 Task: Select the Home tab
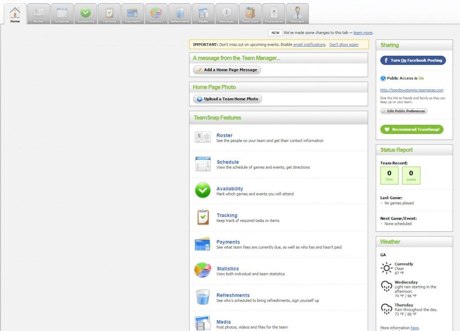point(15,14)
